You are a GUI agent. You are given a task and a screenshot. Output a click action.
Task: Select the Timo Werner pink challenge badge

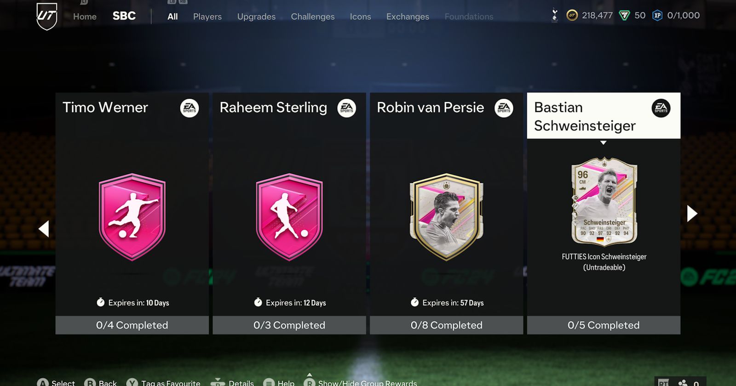[132, 217]
